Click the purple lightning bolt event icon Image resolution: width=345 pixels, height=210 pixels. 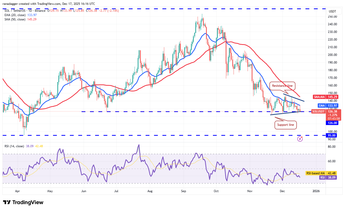300,139
